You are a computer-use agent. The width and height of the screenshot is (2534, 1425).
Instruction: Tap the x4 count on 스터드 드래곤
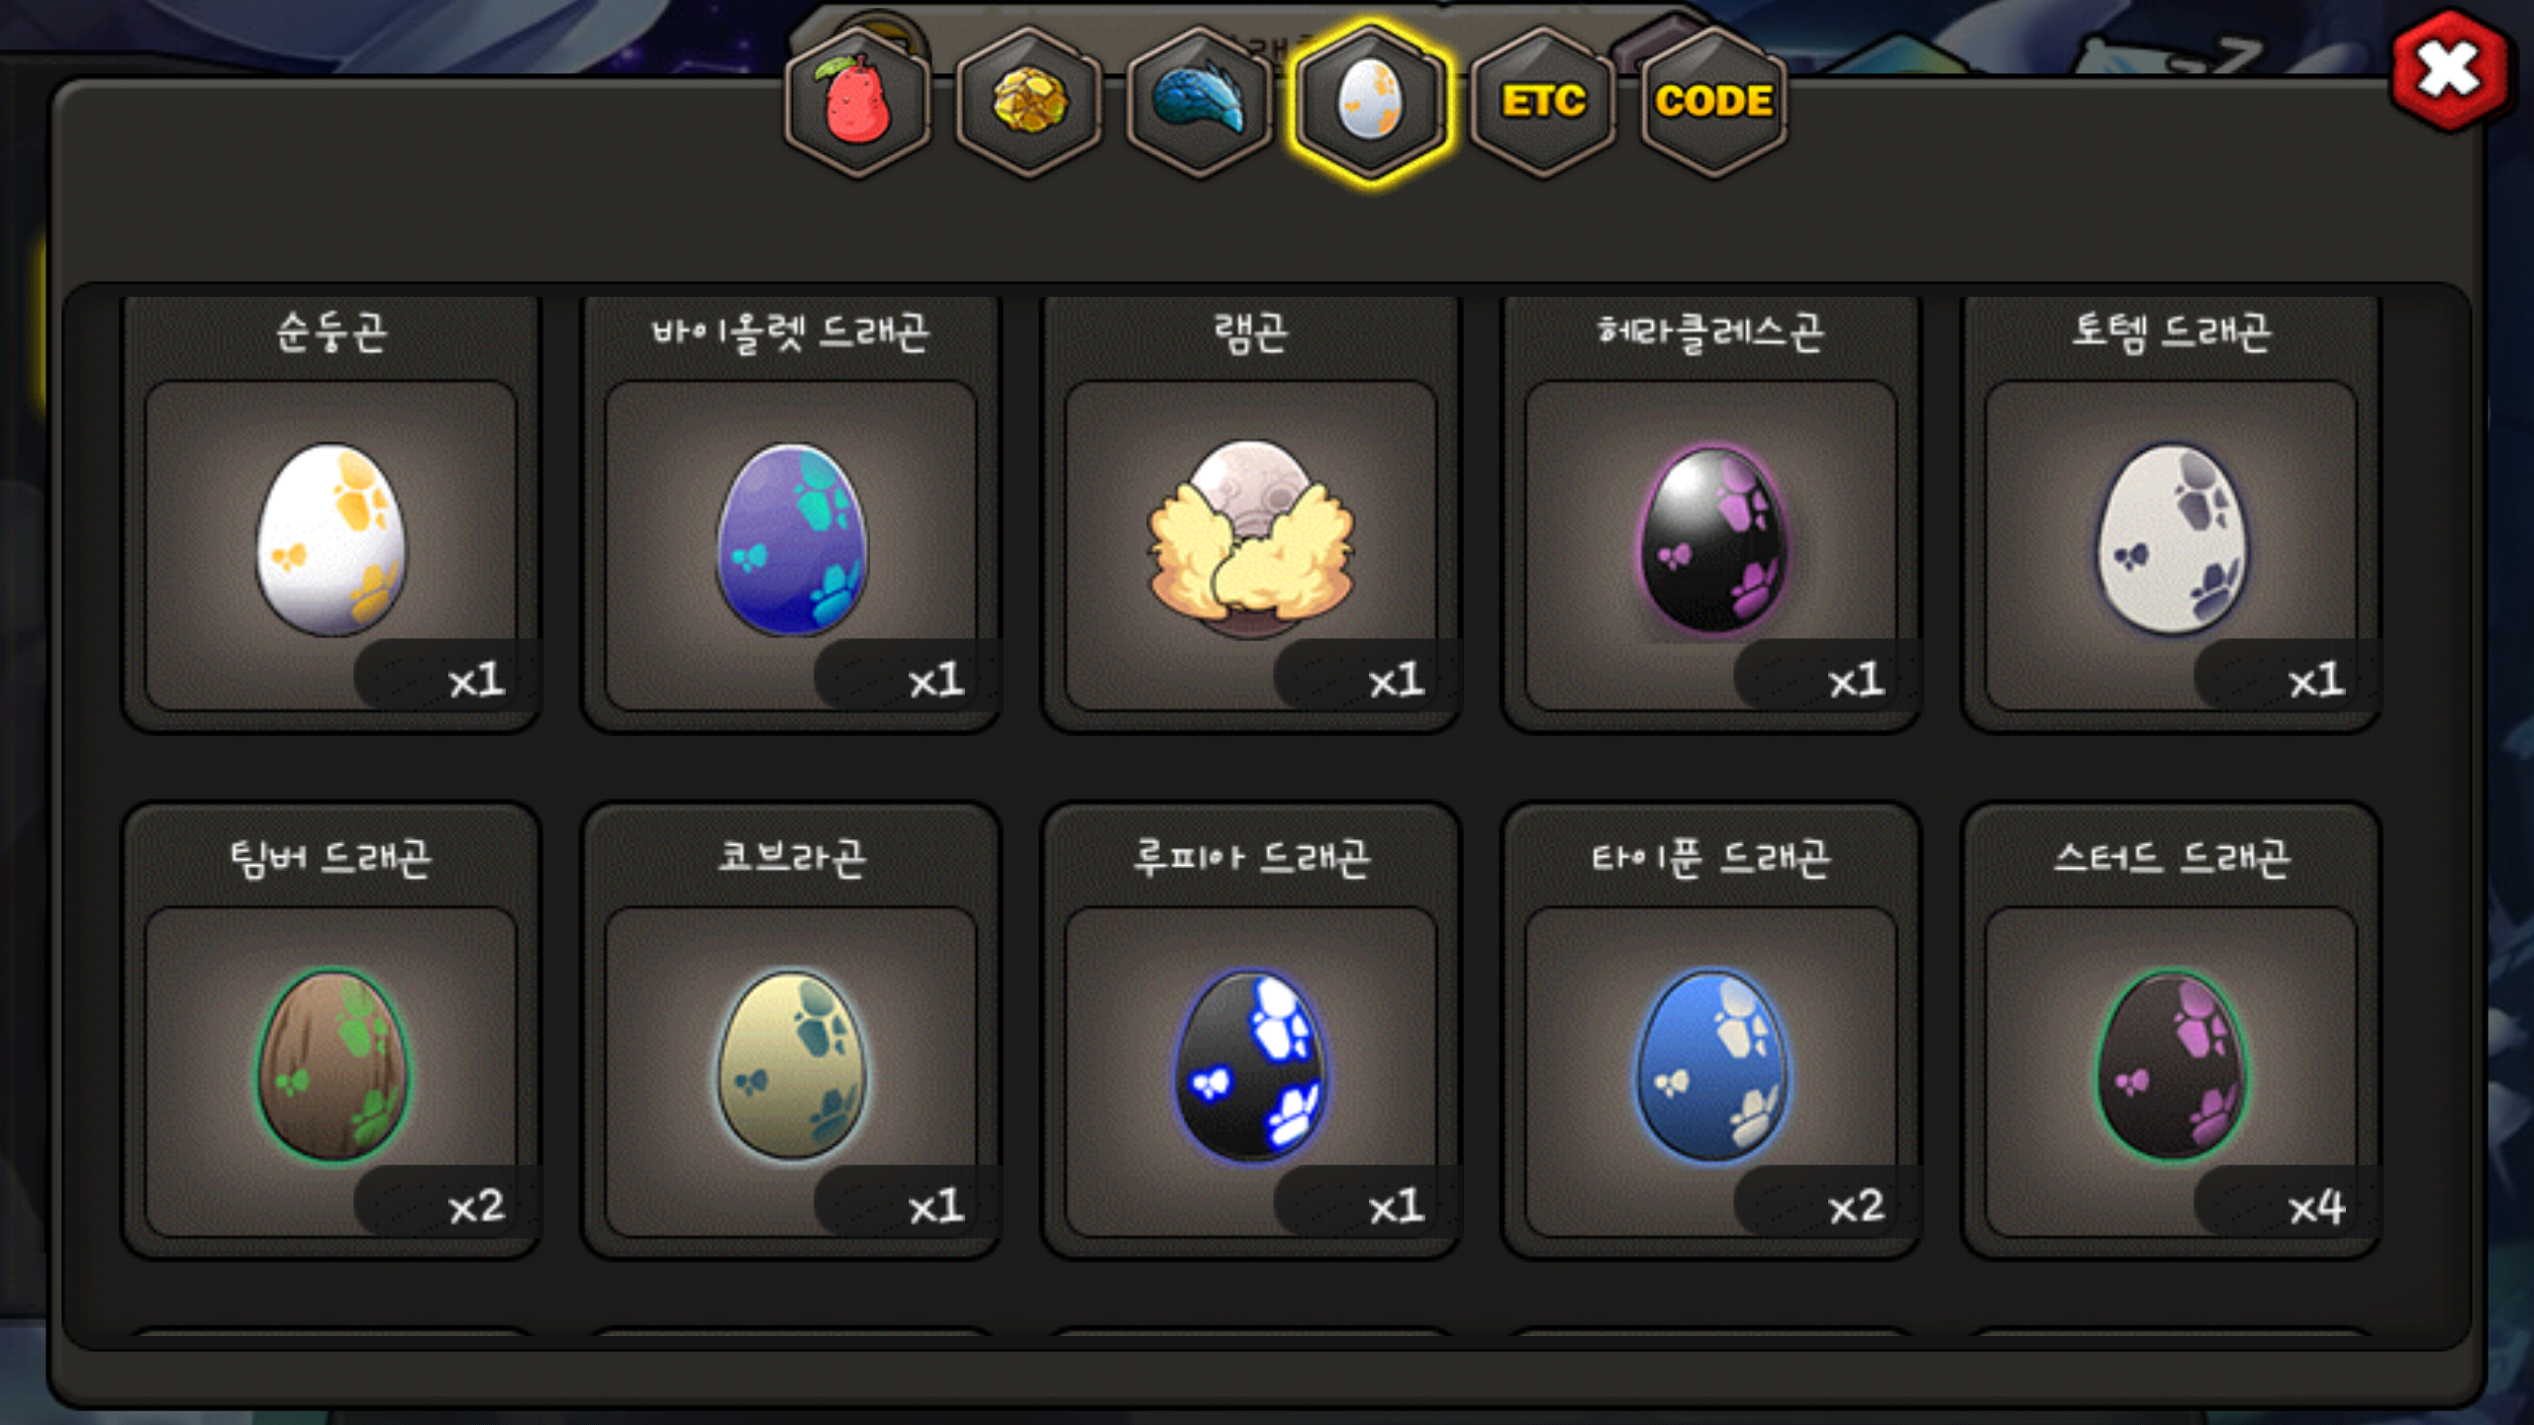[2315, 1207]
